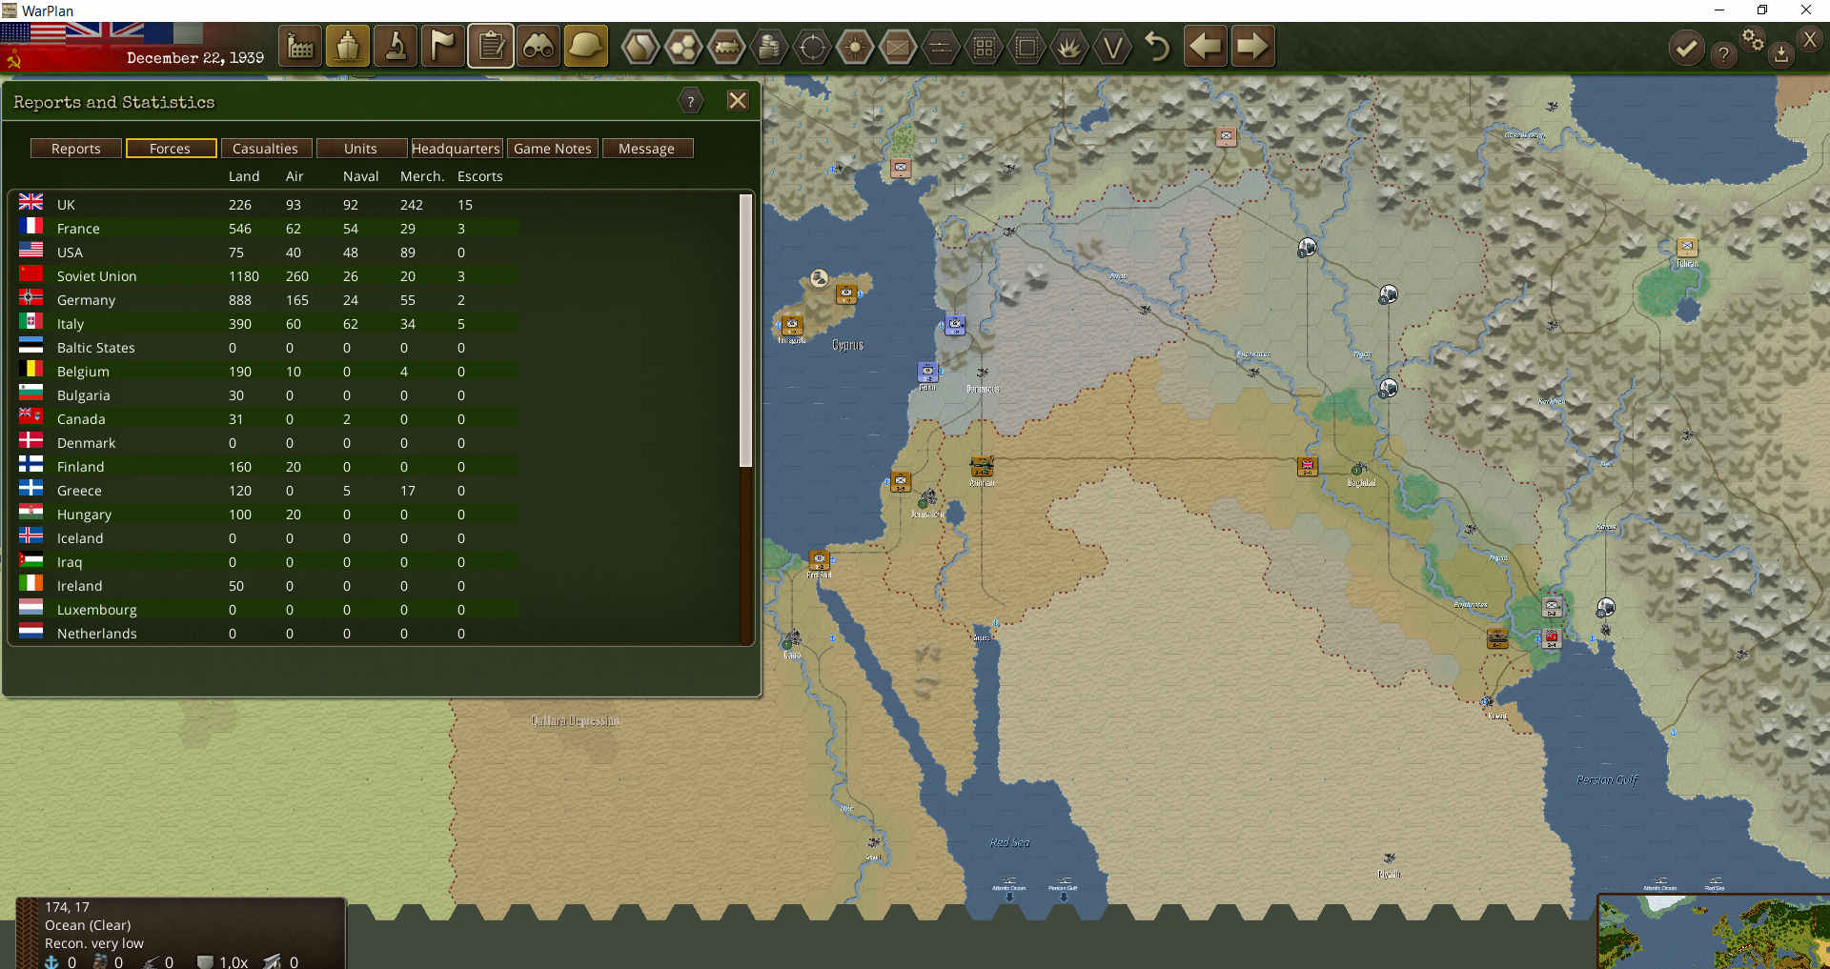Click the forces list vertical scrollbar

coord(746,330)
